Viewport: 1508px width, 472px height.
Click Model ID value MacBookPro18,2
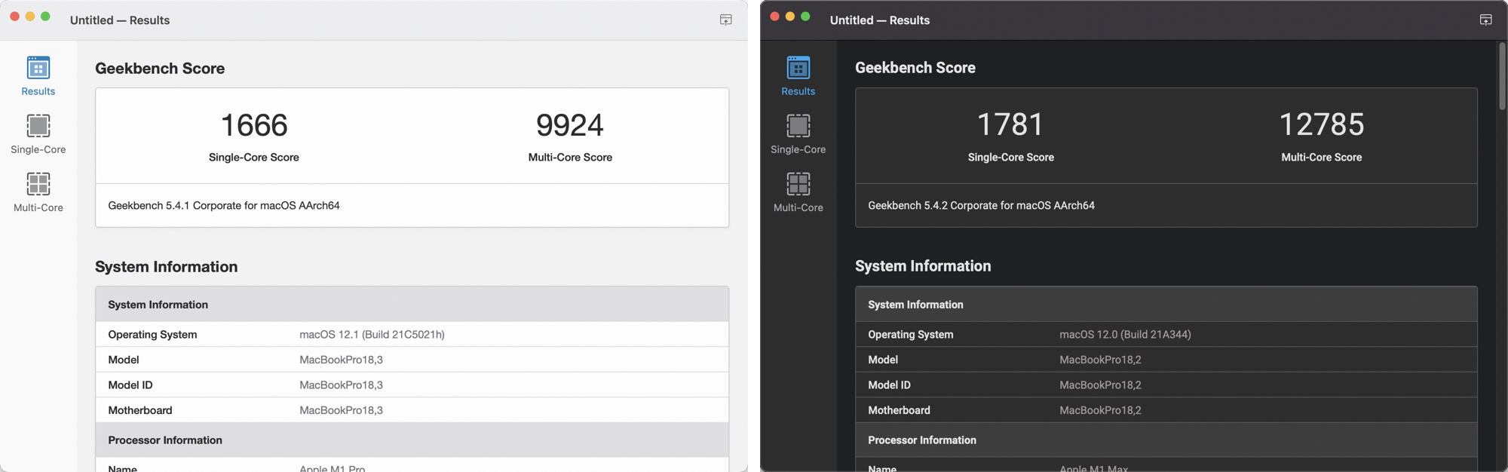coord(1100,385)
